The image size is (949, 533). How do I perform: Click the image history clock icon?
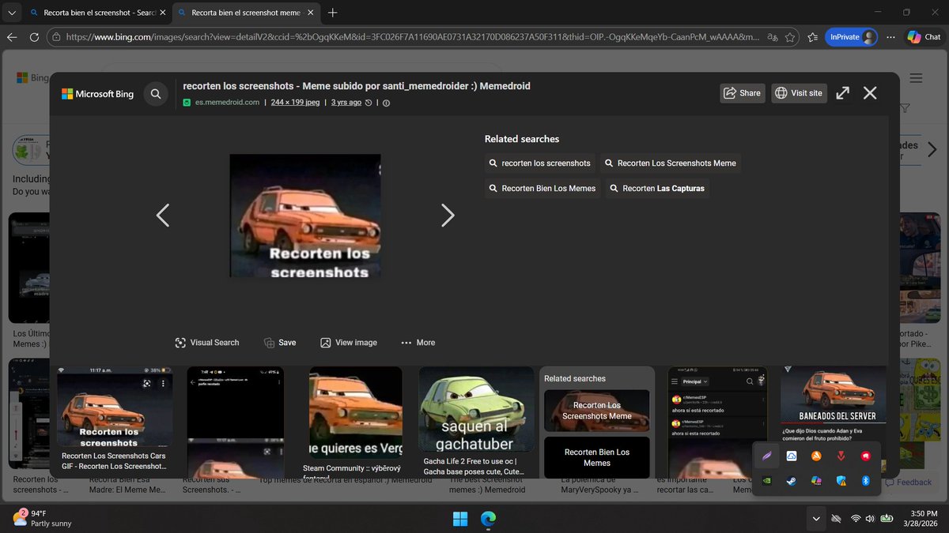(x=369, y=103)
